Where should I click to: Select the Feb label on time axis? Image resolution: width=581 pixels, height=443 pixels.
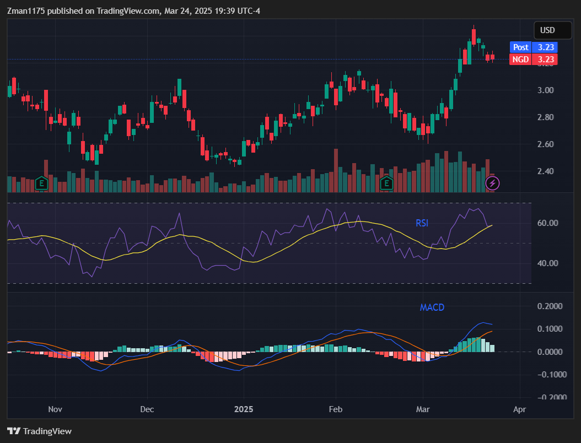click(x=335, y=409)
